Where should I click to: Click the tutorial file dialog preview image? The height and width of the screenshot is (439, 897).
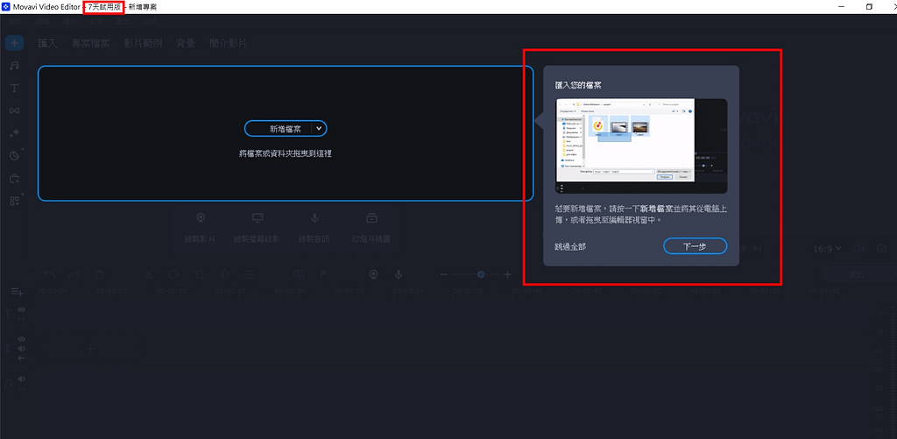coord(641,146)
